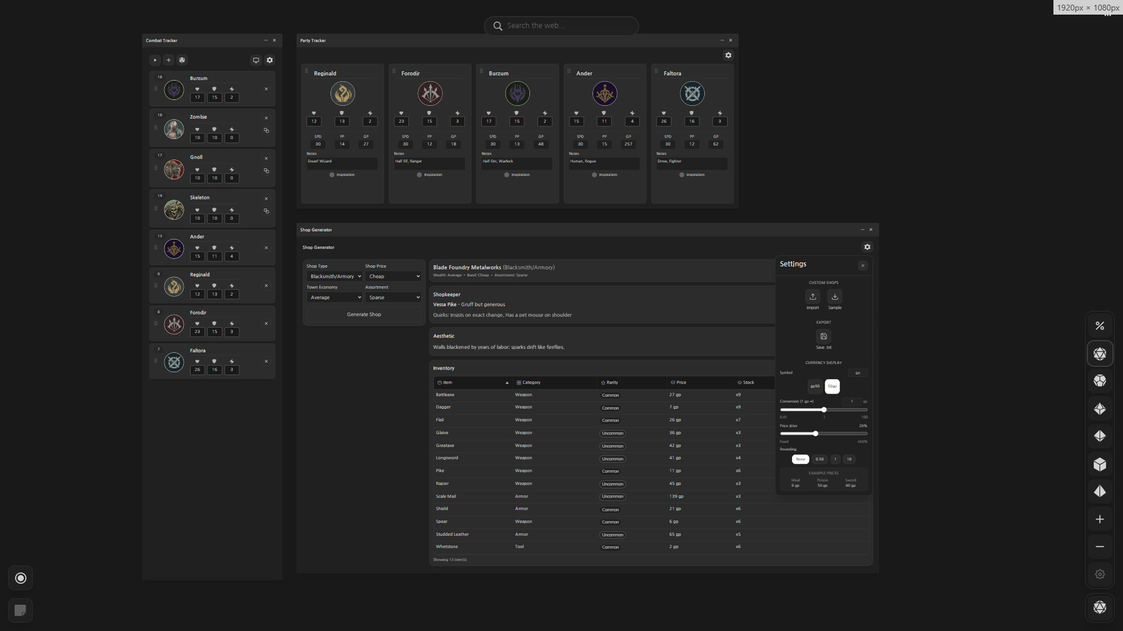Expand the Assortment dropdown
This screenshot has width=1123, height=631.
coord(394,297)
